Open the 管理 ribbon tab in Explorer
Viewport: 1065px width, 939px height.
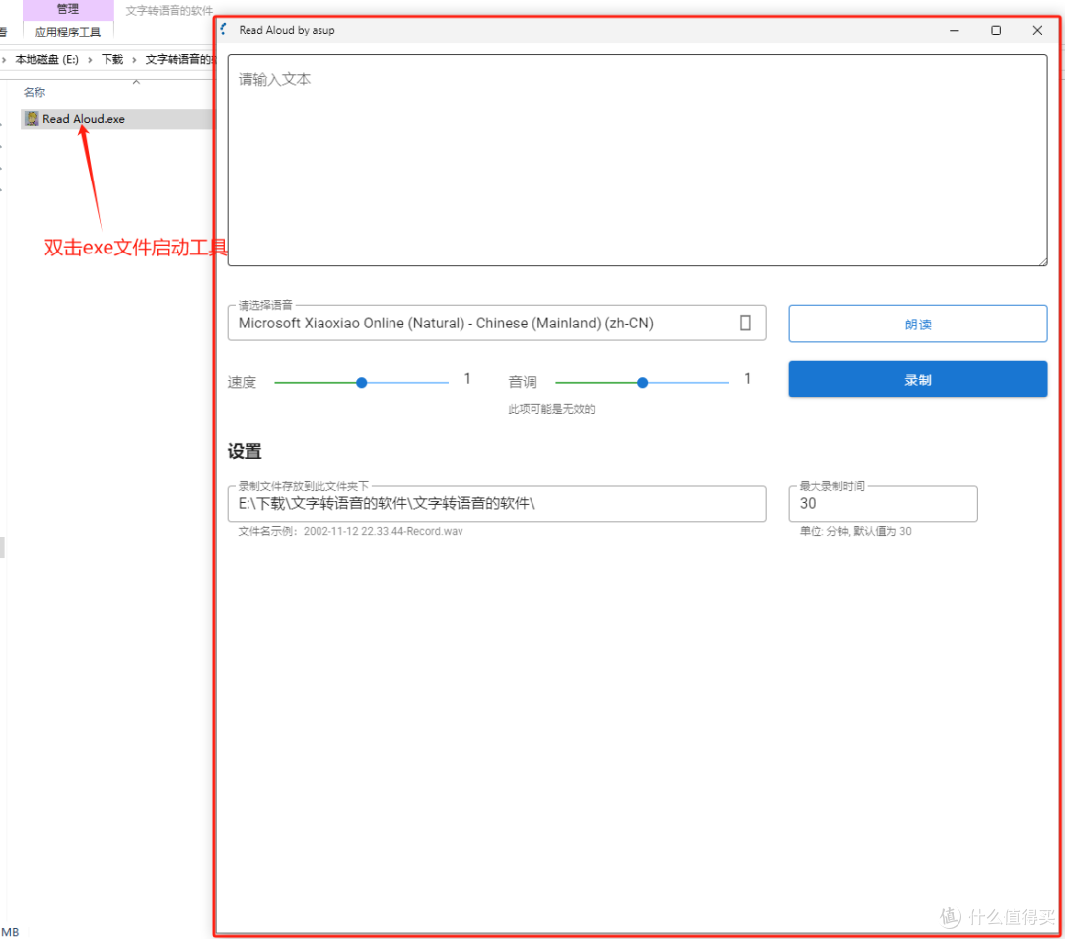[x=68, y=9]
